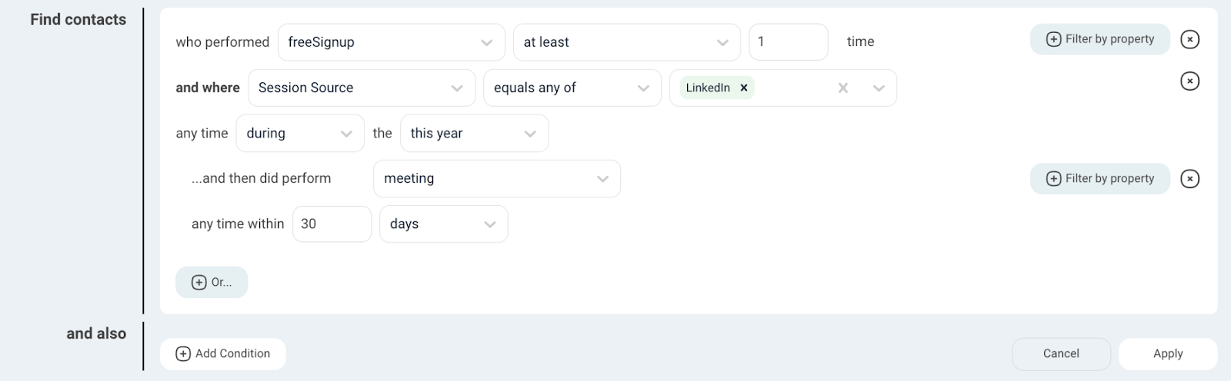Remove the LinkedIn tag
Viewport: 1231px width, 381px height.
click(744, 88)
